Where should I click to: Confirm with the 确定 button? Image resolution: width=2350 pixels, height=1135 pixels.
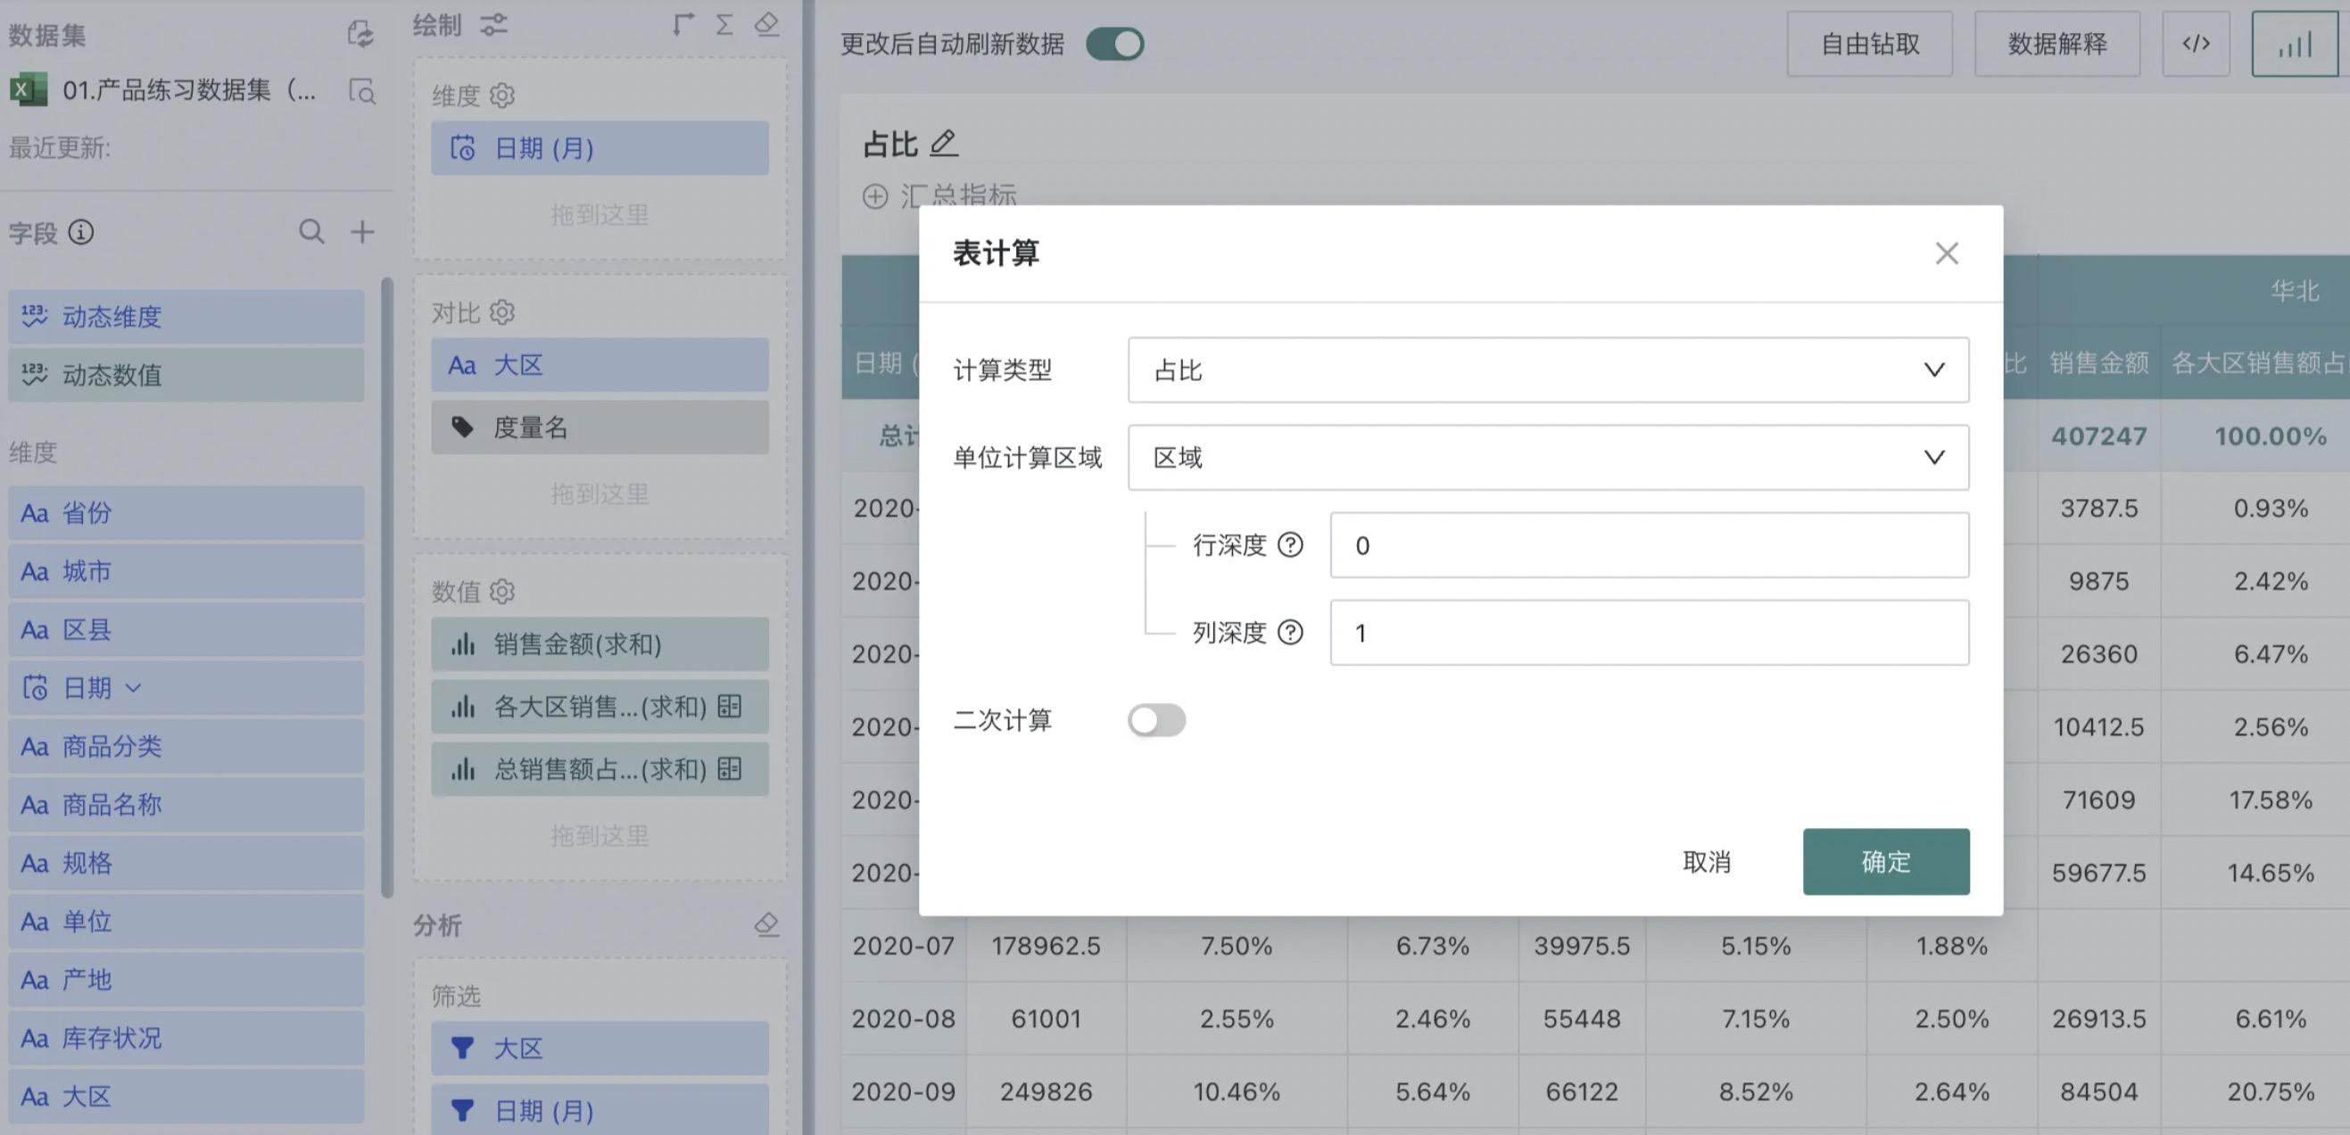pyautogui.click(x=1885, y=861)
